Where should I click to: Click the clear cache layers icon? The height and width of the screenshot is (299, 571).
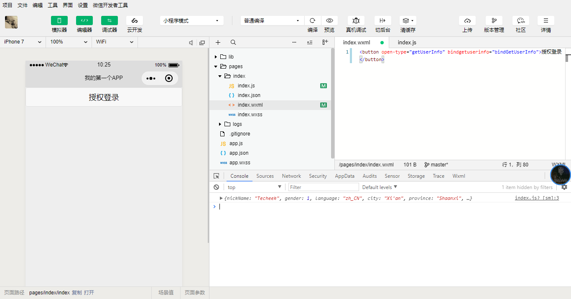click(408, 20)
